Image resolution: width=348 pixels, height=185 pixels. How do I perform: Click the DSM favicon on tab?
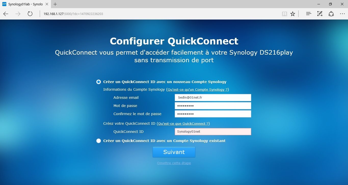[x=4, y=4]
